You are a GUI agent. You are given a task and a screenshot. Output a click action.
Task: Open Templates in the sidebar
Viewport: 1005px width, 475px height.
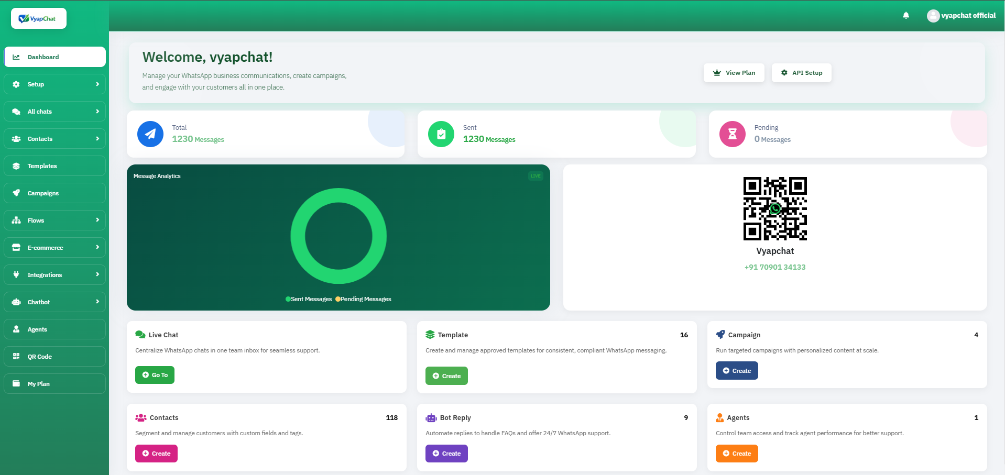point(54,166)
